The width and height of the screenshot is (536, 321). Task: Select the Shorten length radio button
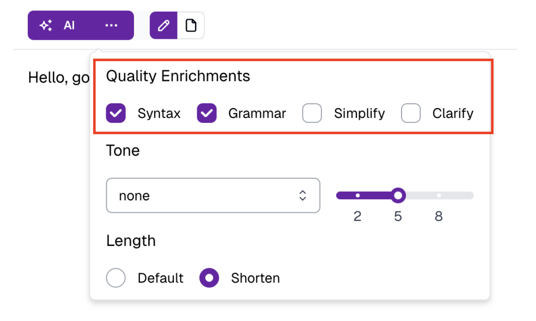pos(209,278)
